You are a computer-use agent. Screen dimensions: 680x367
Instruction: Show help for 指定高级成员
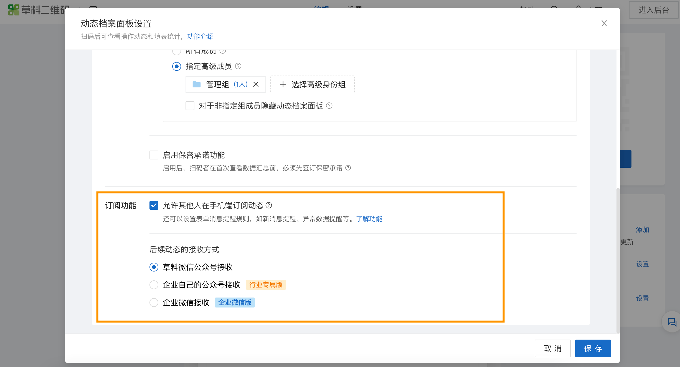[x=238, y=66]
